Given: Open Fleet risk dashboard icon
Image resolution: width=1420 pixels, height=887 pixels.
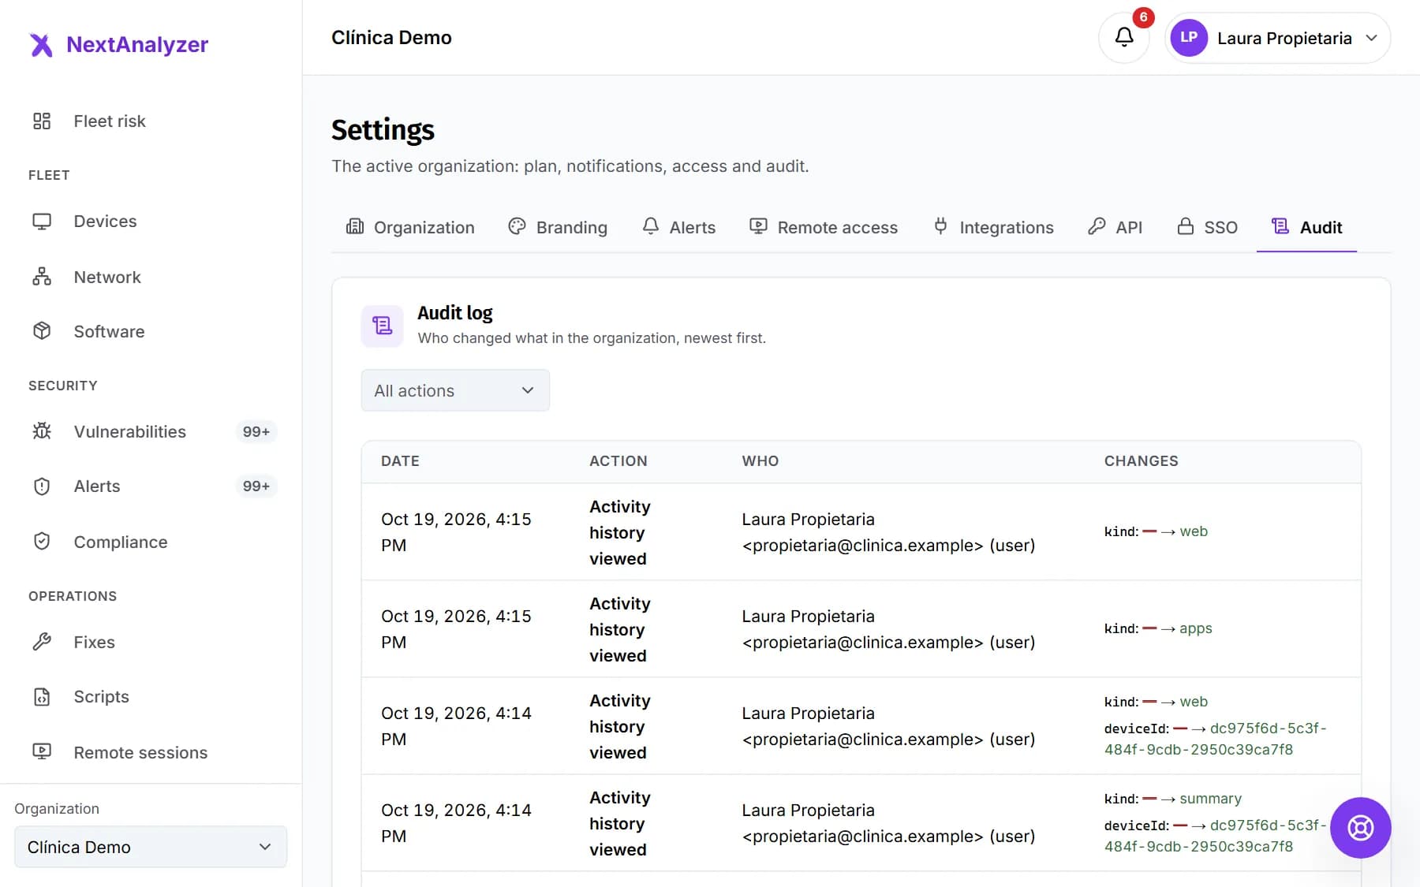Looking at the screenshot, I should point(42,121).
